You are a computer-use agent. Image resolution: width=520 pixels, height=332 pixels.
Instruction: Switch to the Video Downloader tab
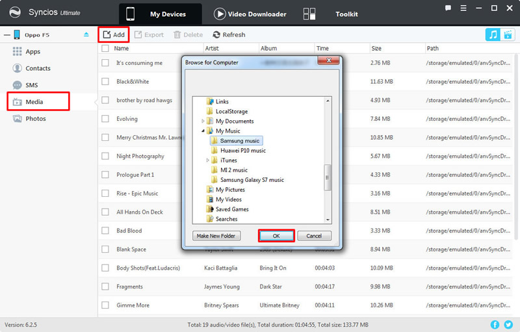250,14
